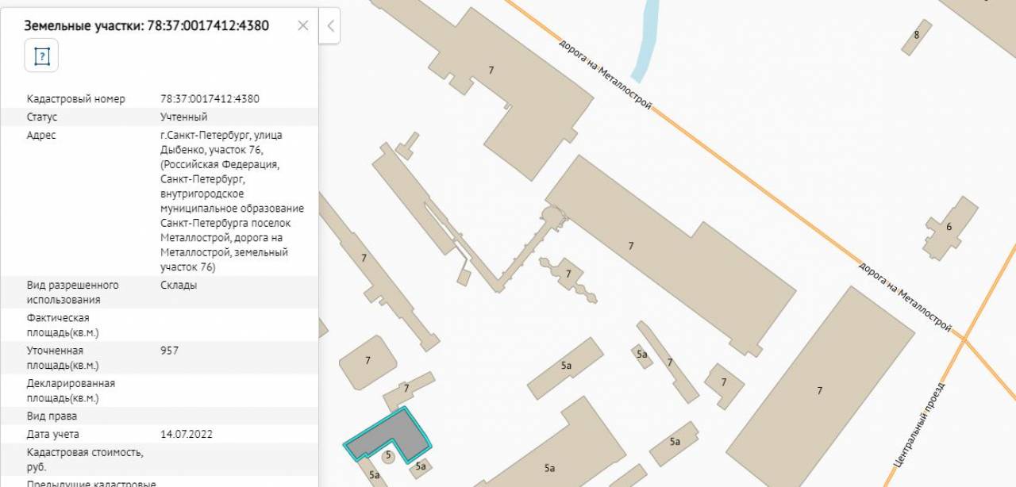Click the Адрес address text block
1016x487 pixels.
(x=231, y=201)
